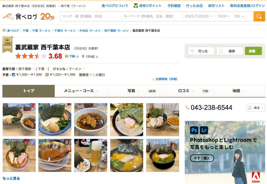Click the もっと見る link
The image size is (267, 184).
[11, 178]
